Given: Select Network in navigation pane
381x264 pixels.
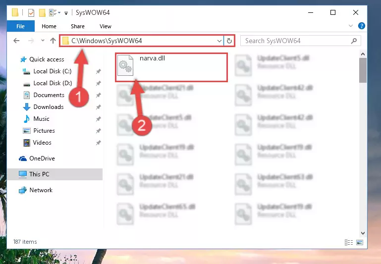Looking at the screenshot, I should pos(41,190).
